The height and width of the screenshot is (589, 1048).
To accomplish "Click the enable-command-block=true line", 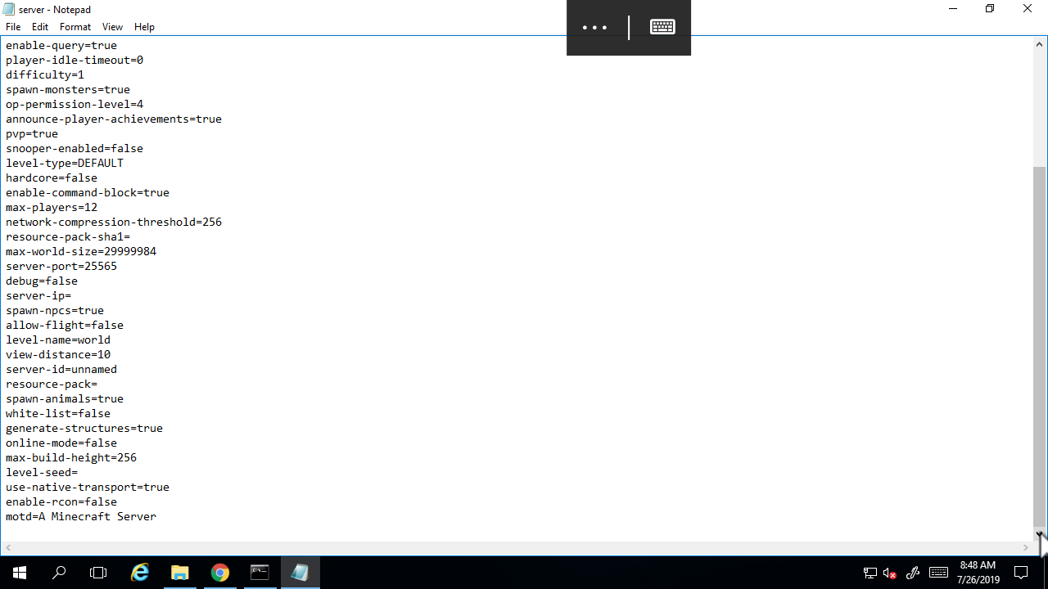I will 88,193.
